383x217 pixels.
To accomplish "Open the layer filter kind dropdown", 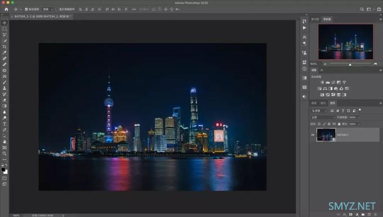I will click(x=319, y=110).
